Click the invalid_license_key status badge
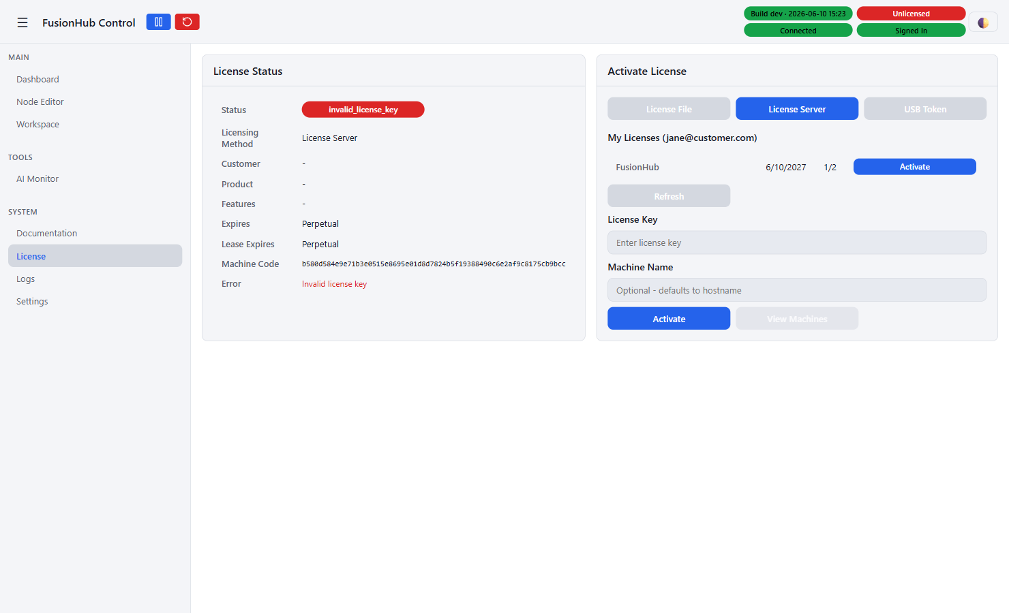The height and width of the screenshot is (613, 1009). (363, 110)
